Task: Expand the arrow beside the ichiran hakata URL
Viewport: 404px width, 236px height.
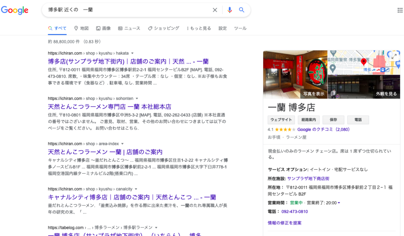Action: point(133,53)
